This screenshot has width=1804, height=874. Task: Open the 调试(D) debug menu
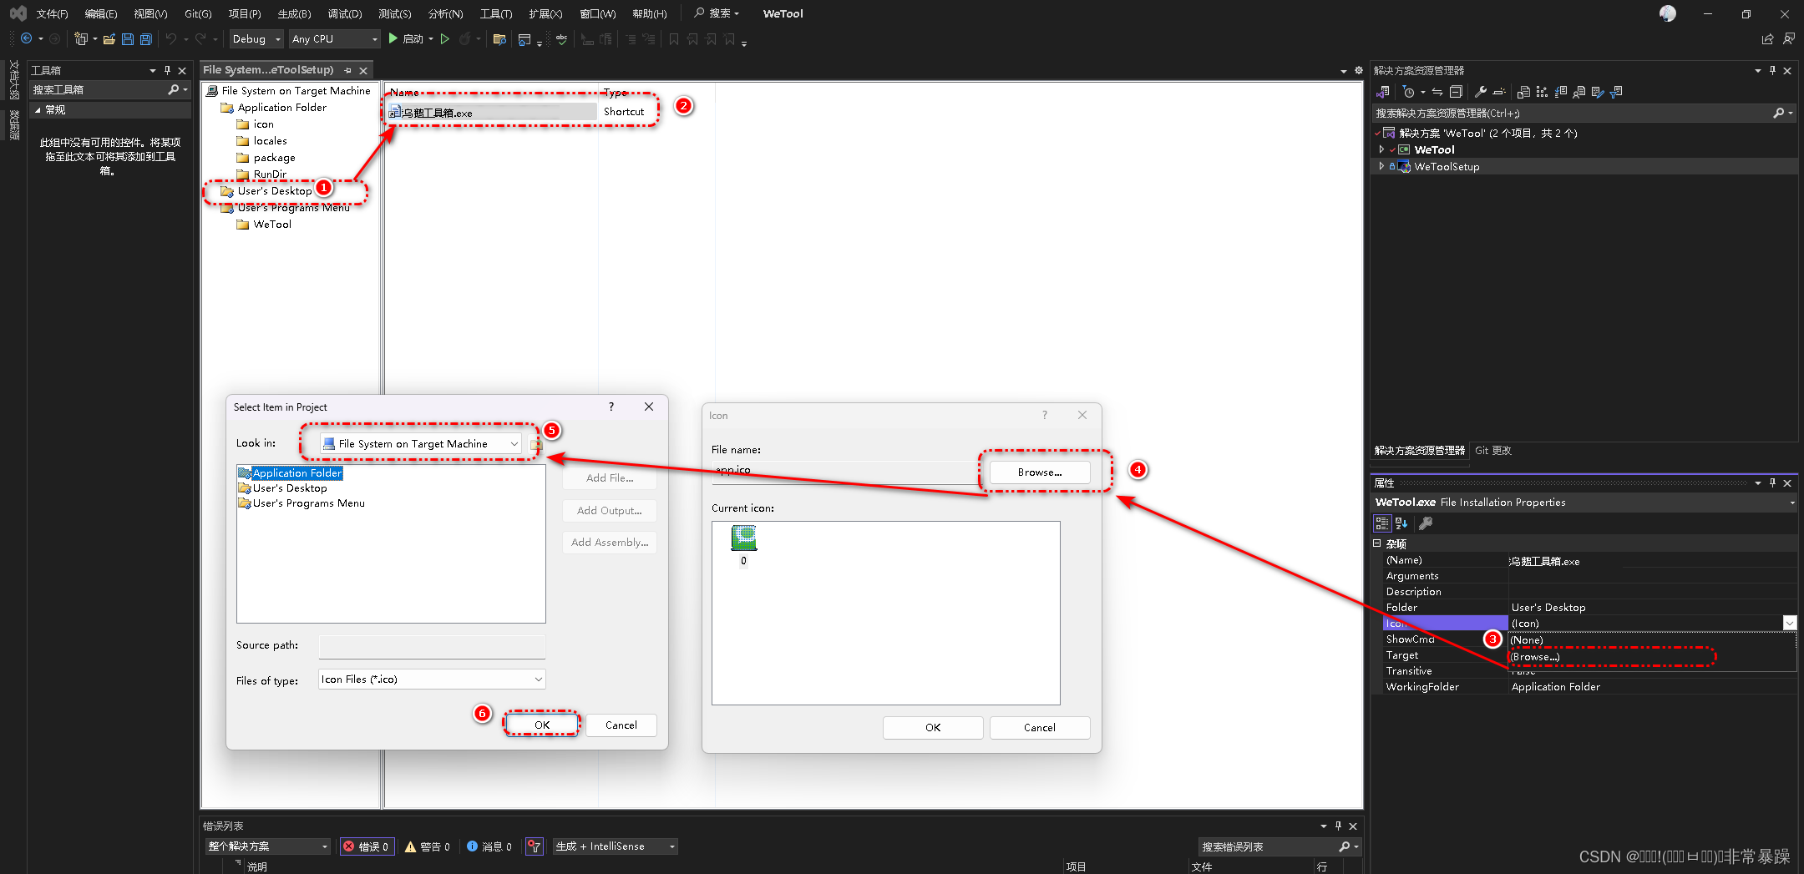pos(345,13)
